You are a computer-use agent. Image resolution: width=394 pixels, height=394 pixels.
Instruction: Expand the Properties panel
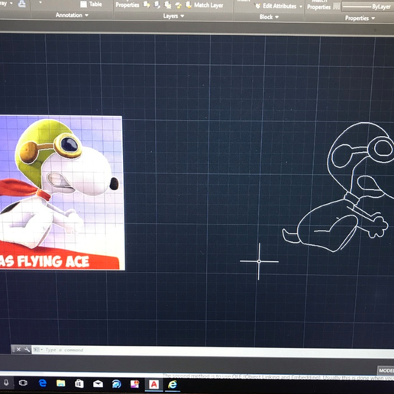point(360,18)
